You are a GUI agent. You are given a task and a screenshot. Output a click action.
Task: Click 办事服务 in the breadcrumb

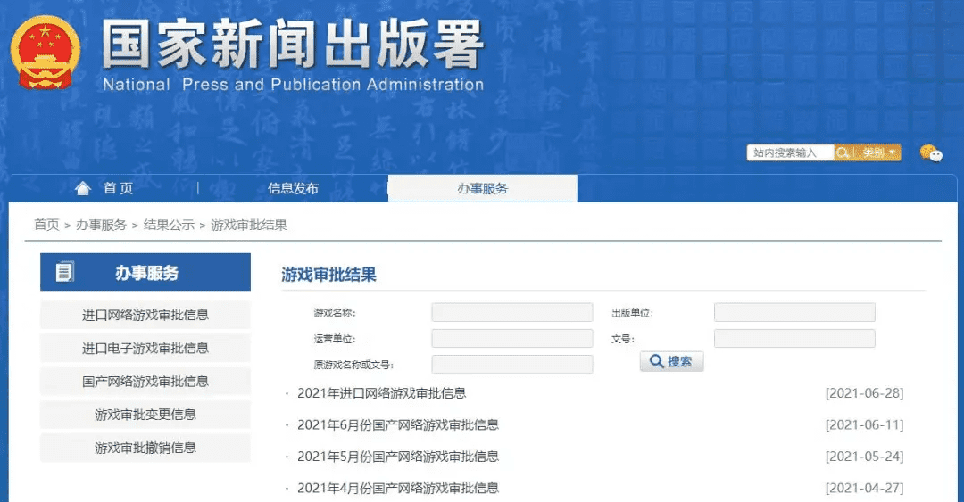click(x=102, y=225)
